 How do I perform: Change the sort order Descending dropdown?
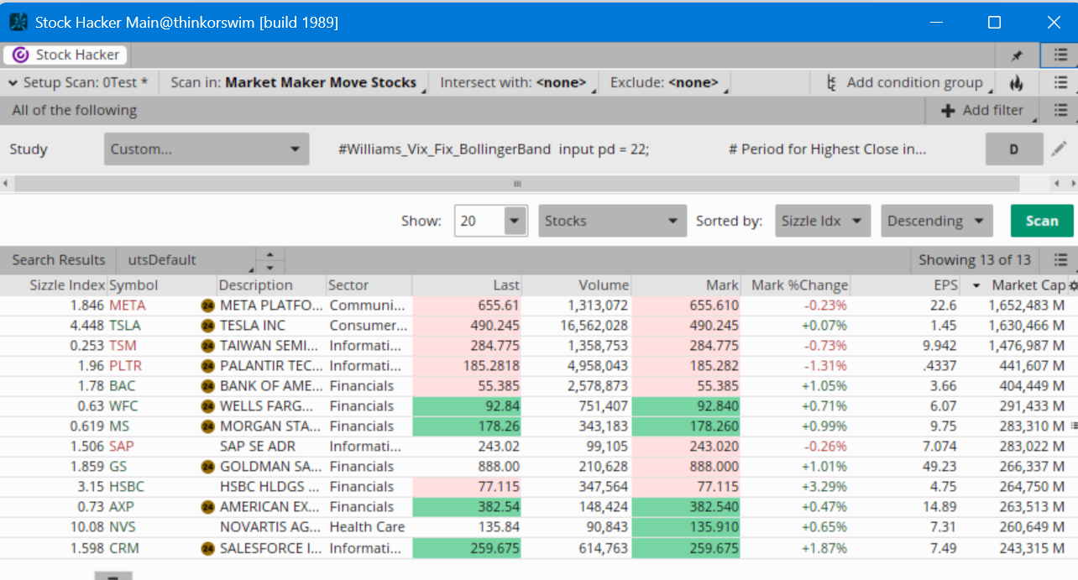pyautogui.click(x=936, y=221)
